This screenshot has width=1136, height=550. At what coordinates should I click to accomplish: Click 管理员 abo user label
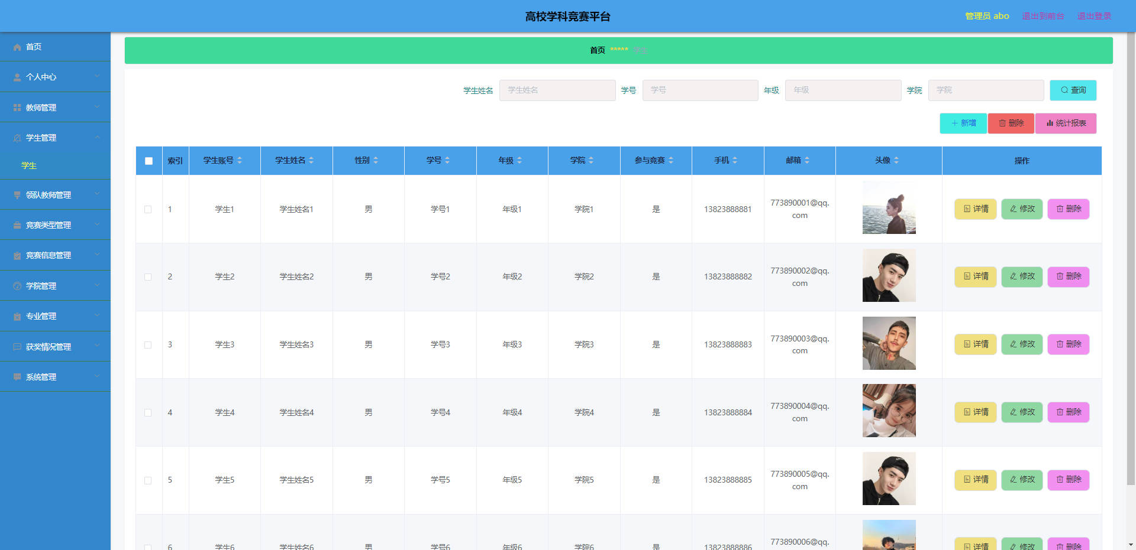[987, 16]
